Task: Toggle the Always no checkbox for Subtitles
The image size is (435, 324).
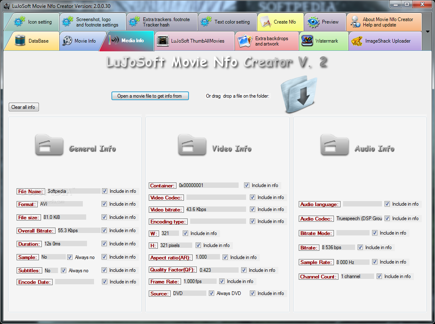Action: [x=63, y=270]
